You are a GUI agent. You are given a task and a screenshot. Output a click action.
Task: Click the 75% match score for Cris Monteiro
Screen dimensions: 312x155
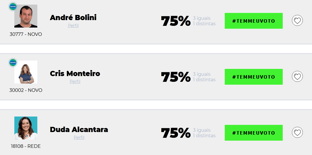click(176, 77)
